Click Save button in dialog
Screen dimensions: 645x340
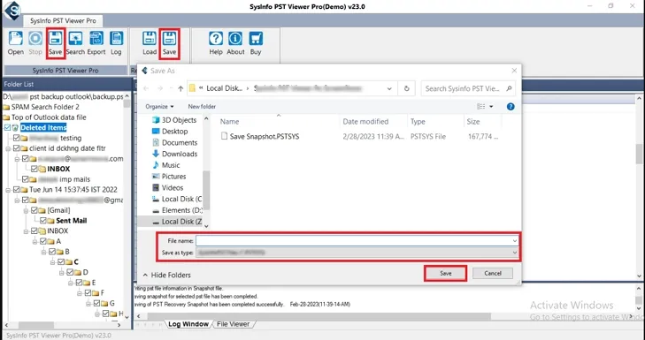[446, 274]
